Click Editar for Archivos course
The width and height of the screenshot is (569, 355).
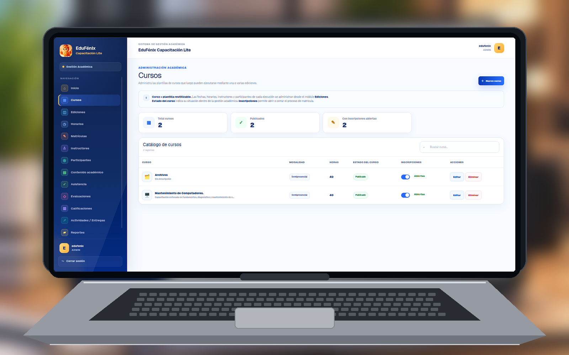pyautogui.click(x=457, y=177)
